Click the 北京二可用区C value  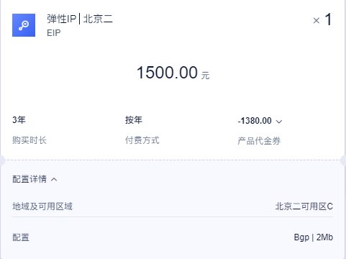click(304, 206)
